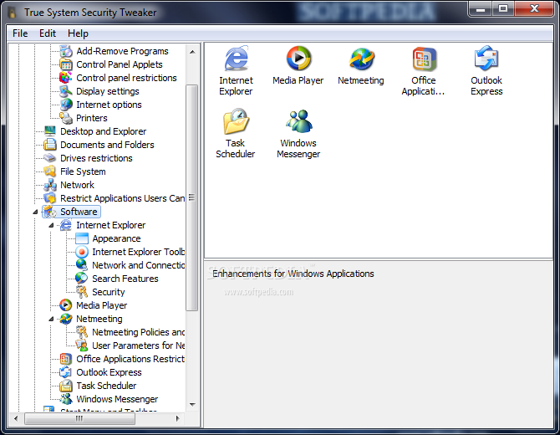The width and height of the screenshot is (560, 435).
Task: Click the Documents and Folders icon
Action: click(x=50, y=145)
